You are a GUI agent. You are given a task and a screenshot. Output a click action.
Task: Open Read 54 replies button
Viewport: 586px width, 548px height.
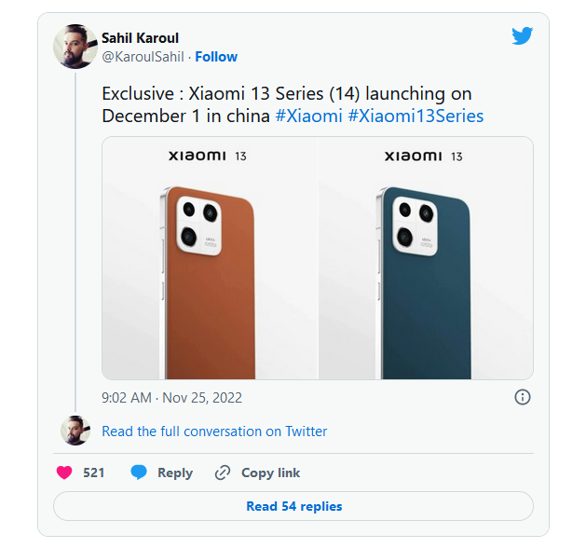tap(293, 506)
